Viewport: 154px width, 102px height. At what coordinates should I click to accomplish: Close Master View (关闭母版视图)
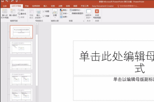97,14
